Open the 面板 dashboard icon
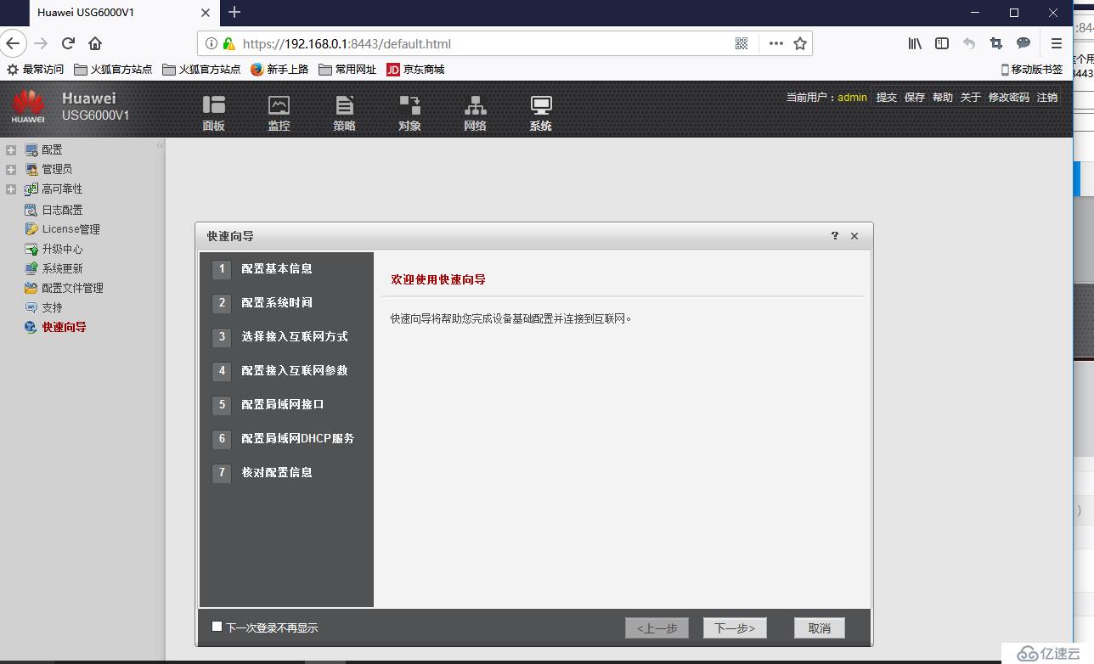 [214, 114]
